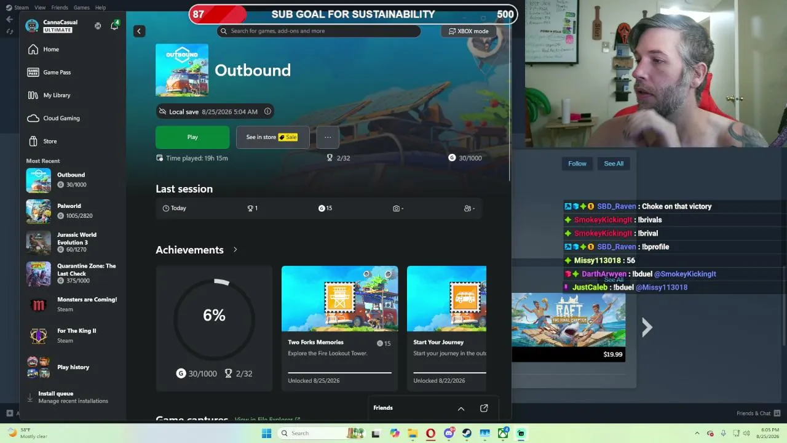Show hidden system tray icons
The image size is (787, 443).
[x=698, y=433]
